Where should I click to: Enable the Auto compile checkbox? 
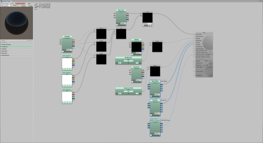[27, 4]
